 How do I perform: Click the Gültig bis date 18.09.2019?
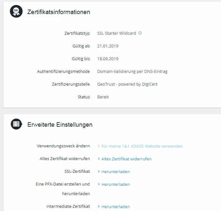point(108,59)
